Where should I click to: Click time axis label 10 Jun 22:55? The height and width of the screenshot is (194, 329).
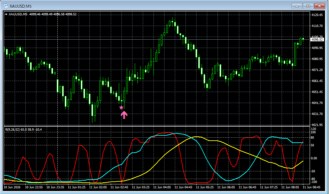34,187
